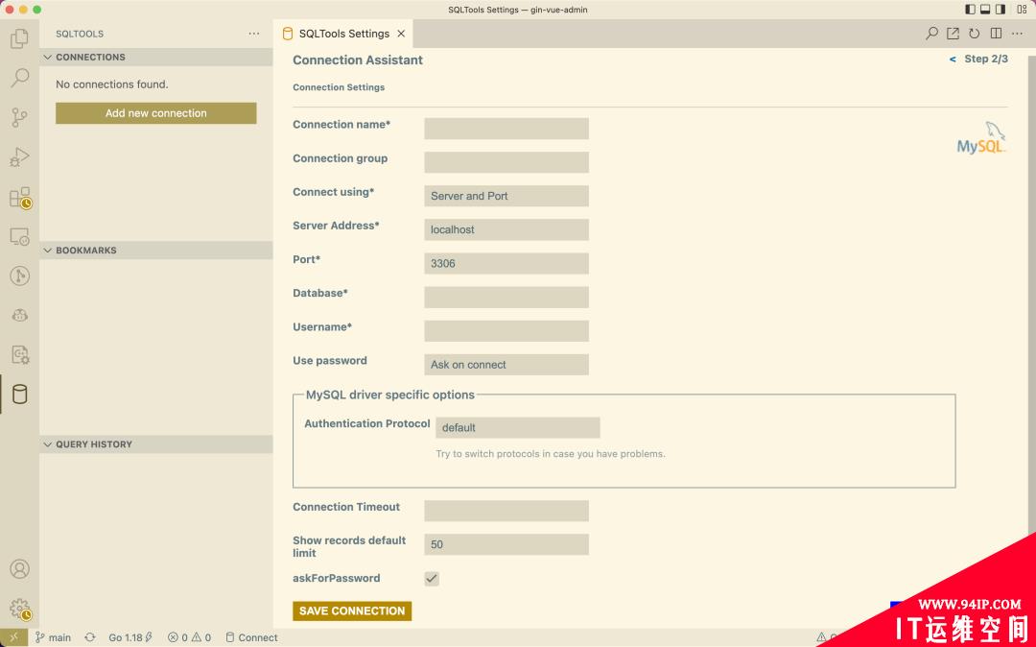The width and height of the screenshot is (1036, 647).
Task: Open the editor more actions menu
Action: (x=1018, y=34)
